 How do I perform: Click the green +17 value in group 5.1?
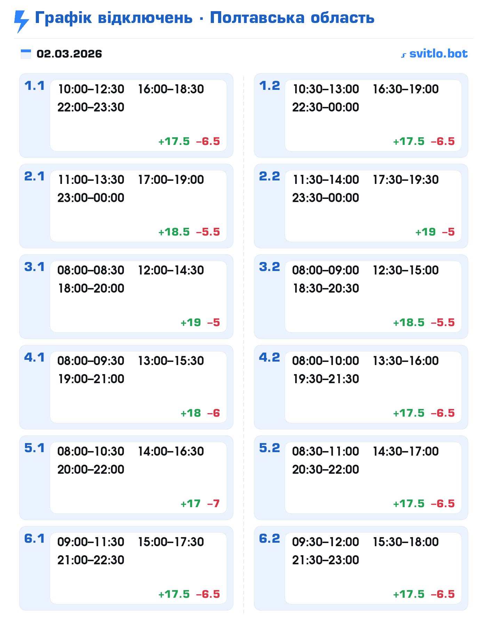click(191, 504)
